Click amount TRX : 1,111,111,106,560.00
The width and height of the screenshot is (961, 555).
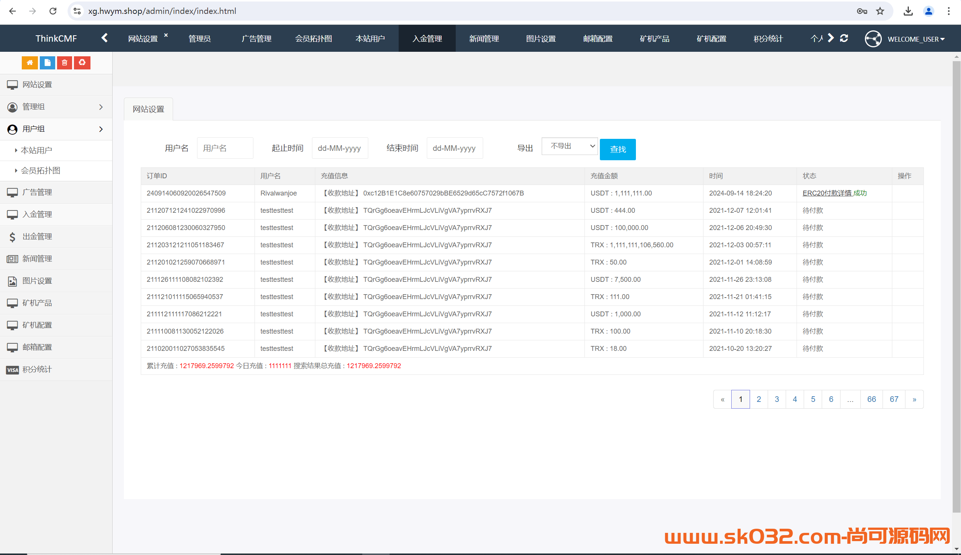[632, 245]
